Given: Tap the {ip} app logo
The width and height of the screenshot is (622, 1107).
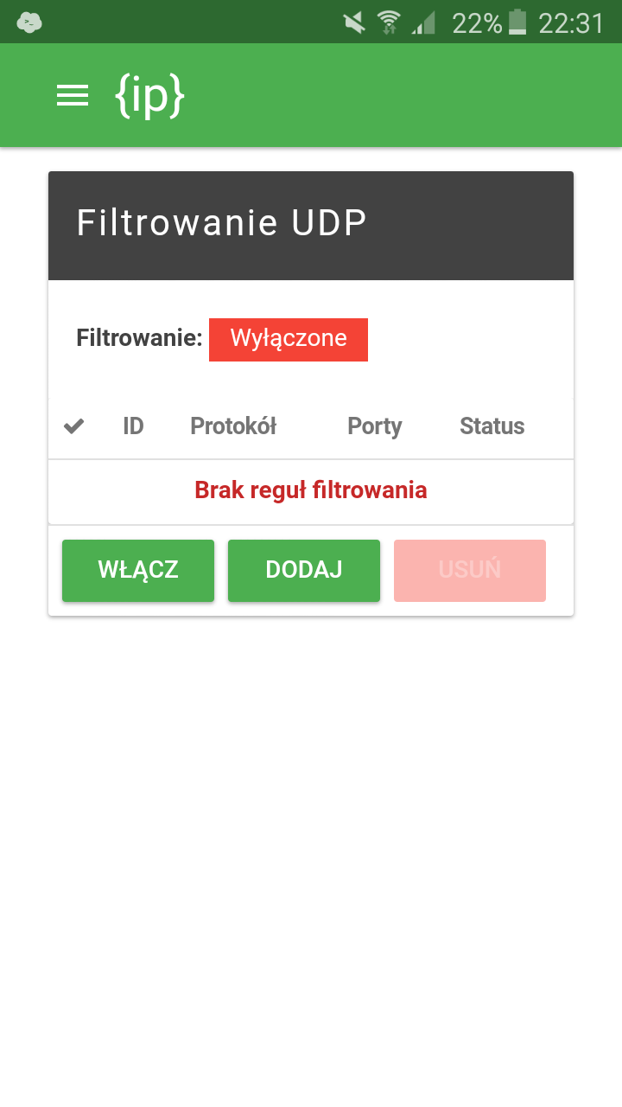Looking at the screenshot, I should point(149,95).
